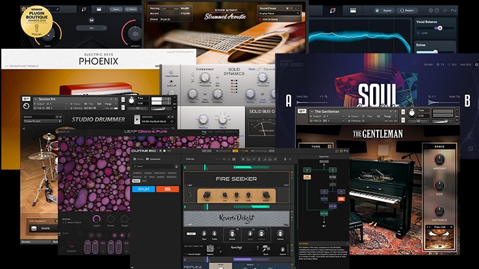Click the Compressor Threshold knob in Solid Dynamics

pyautogui.click(x=205, y=77)
